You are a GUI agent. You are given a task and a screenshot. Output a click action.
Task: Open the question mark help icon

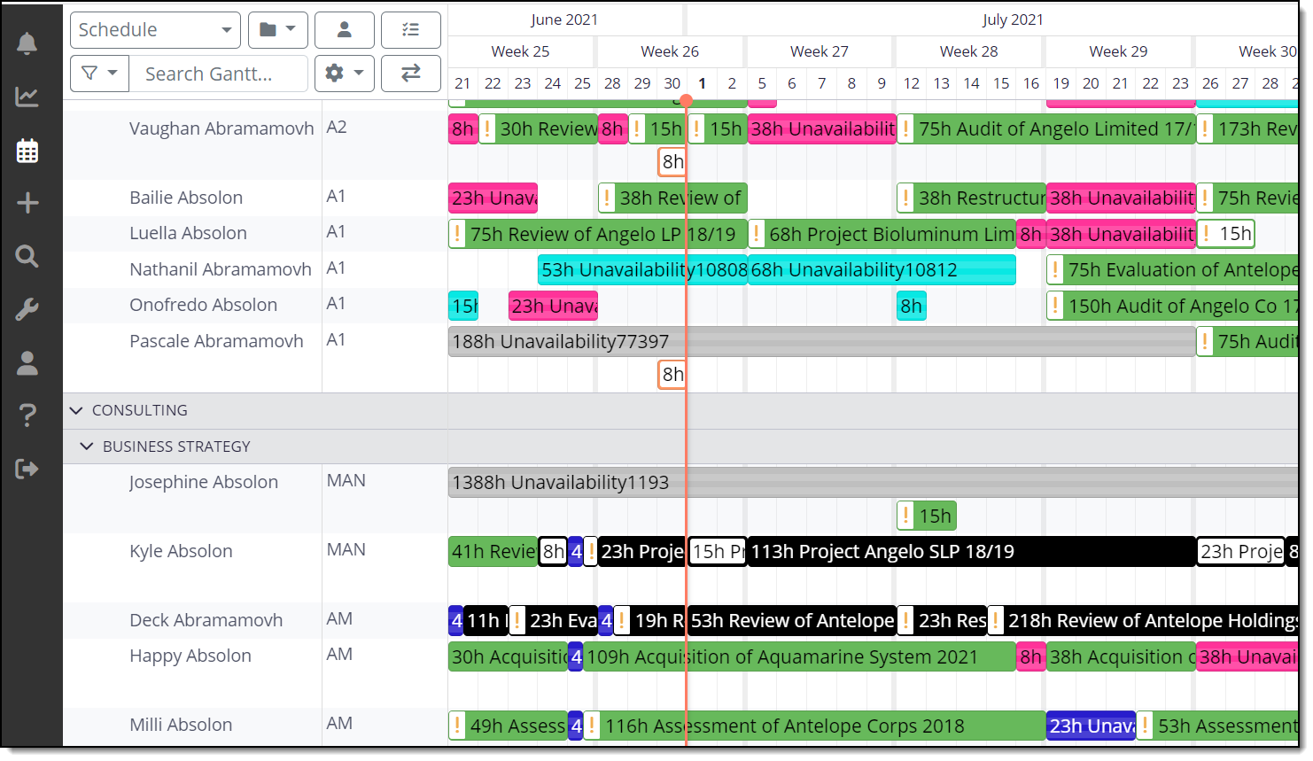point(27,415)
